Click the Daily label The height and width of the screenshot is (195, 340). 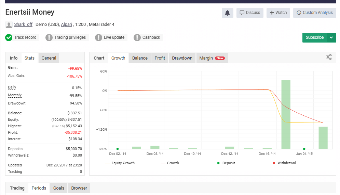tap(12, 87)
